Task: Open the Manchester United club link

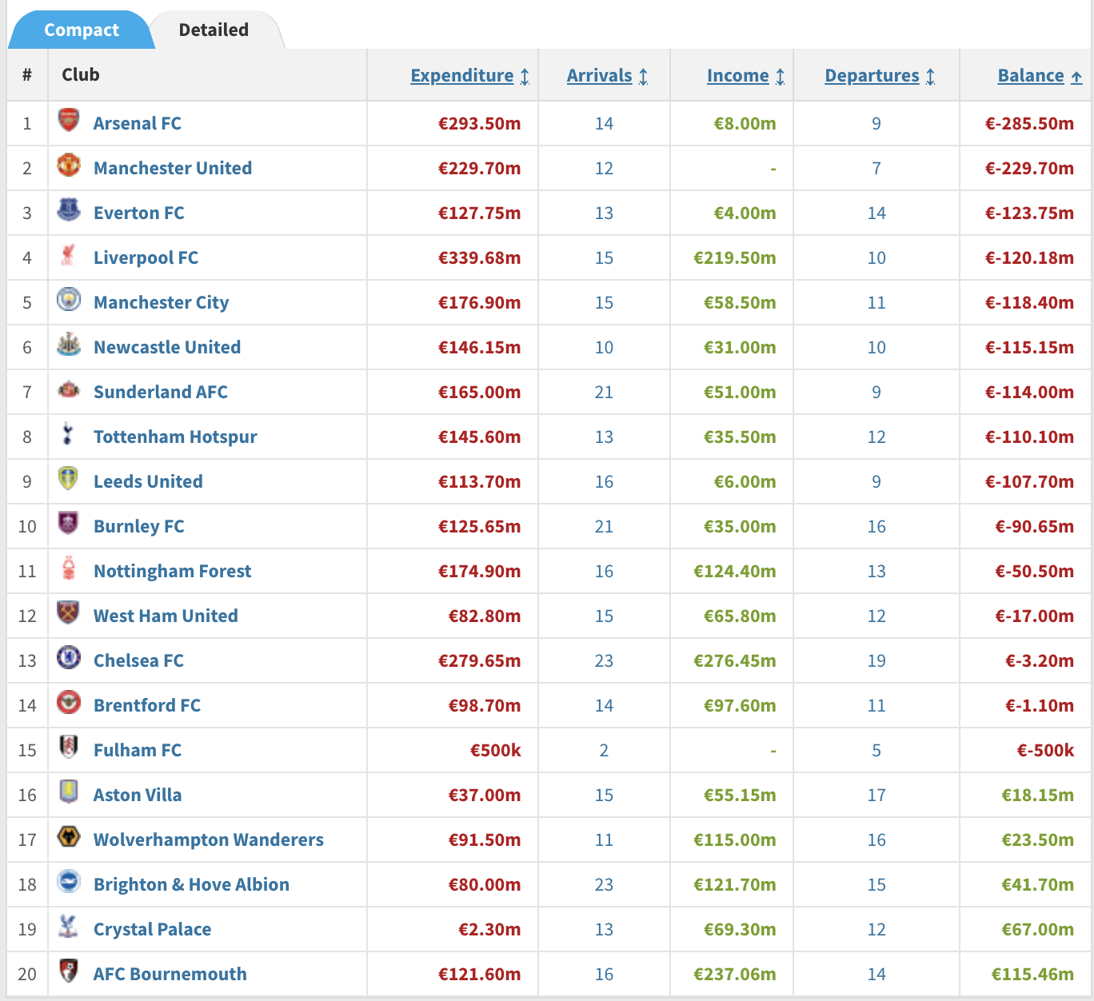Action: click(173, 168)
